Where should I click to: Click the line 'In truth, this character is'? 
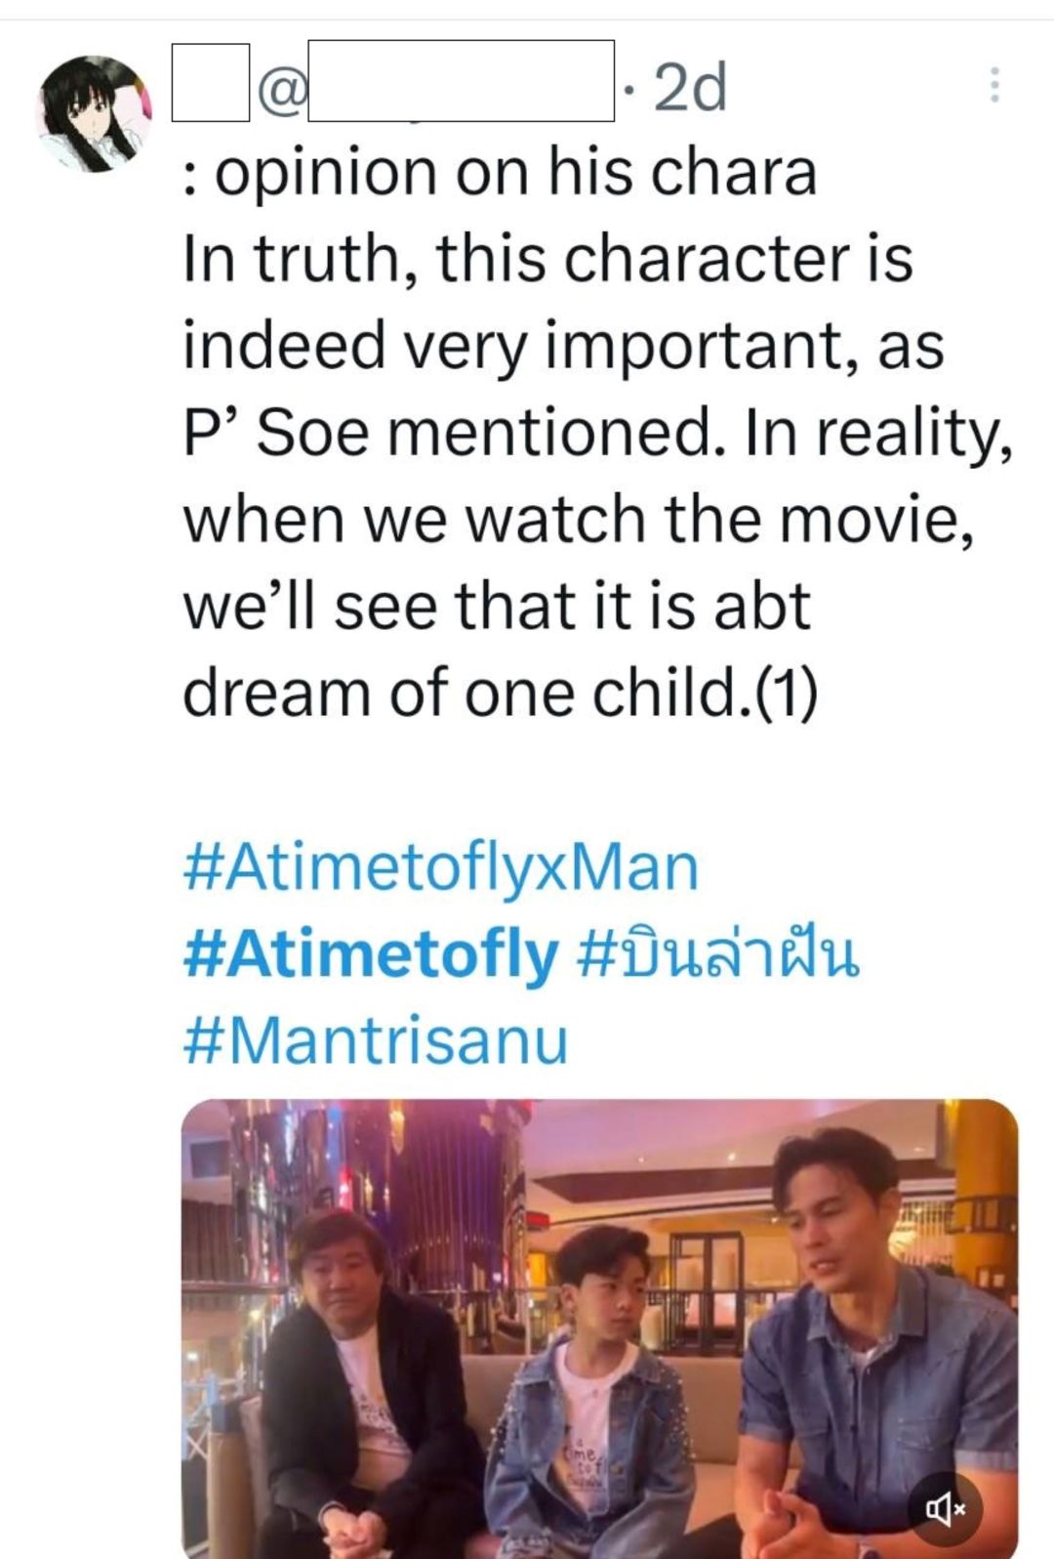(547, 260)
